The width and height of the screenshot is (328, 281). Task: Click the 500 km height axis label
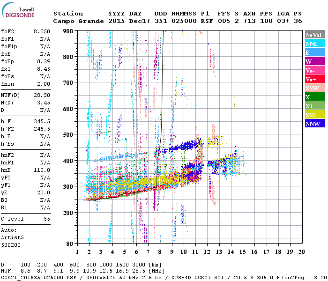(68, 135)
